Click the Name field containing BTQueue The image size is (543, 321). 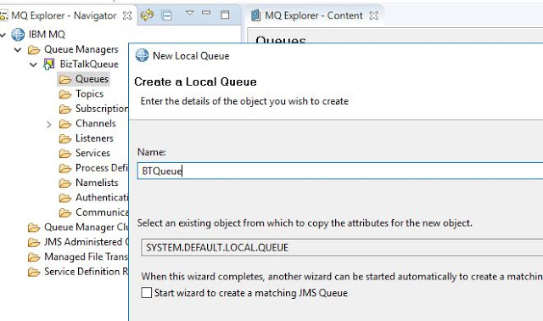coord(340,171)
